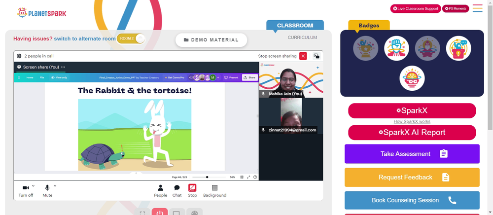Mute the microphone
493x215 pixels.
tap(47, 188)
